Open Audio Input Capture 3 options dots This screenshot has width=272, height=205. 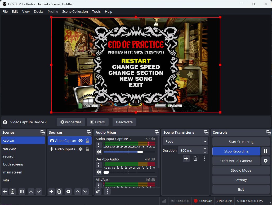click(x=99, y=145)
